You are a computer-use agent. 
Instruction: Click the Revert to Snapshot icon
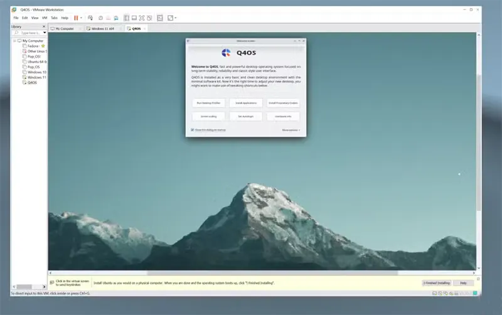tap(108, 18)
